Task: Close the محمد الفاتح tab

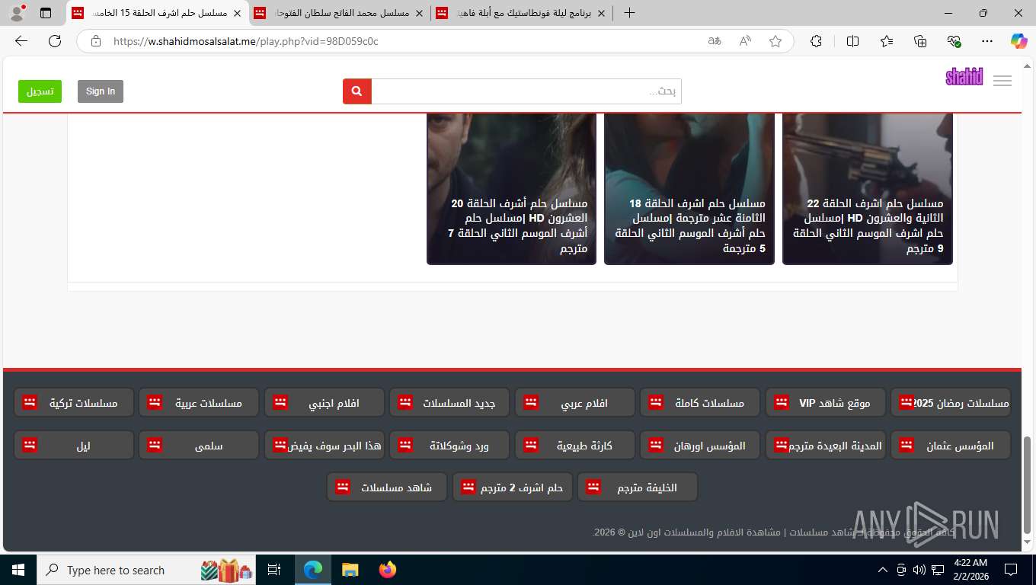Action: pos(419,13)
